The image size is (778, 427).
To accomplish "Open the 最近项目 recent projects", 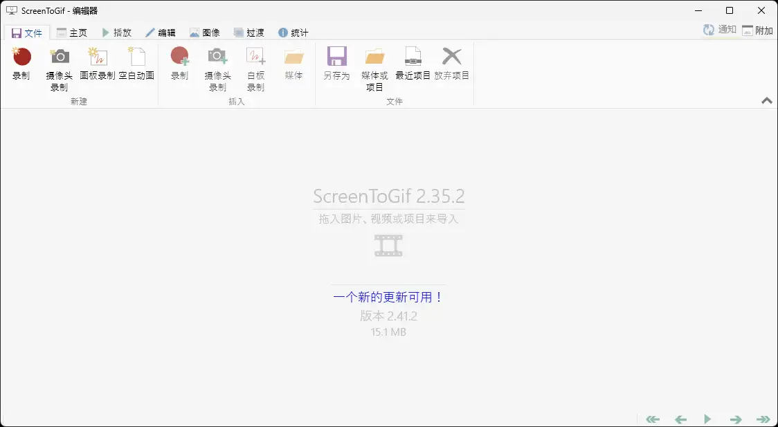I will (x=413, y=64).
